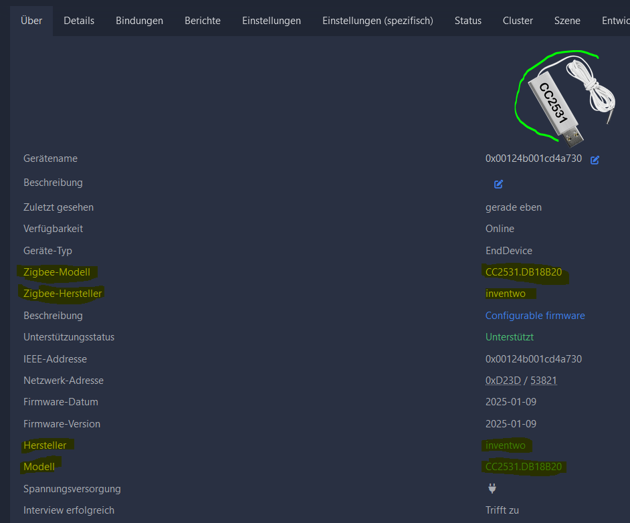Select device name value 0x00124b001cd4a730
The width and height of the screenshot is (630, 523).
point(534,159)
